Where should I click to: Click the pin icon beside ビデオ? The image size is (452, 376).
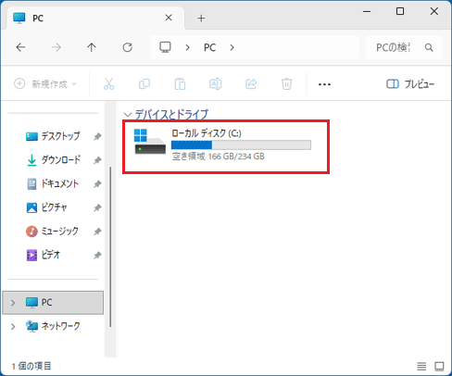coord(97,256)
